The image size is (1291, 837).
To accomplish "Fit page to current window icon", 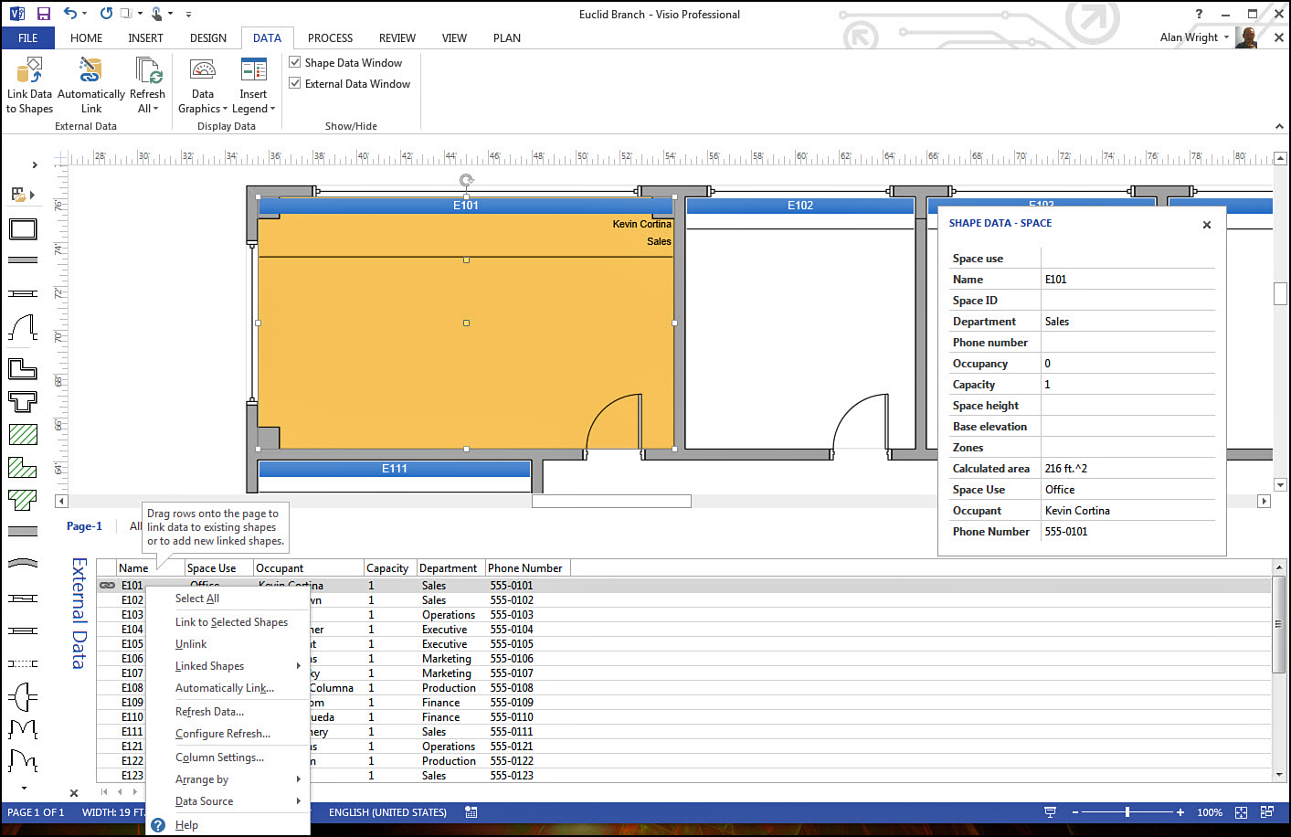I will coord(1241,812).
